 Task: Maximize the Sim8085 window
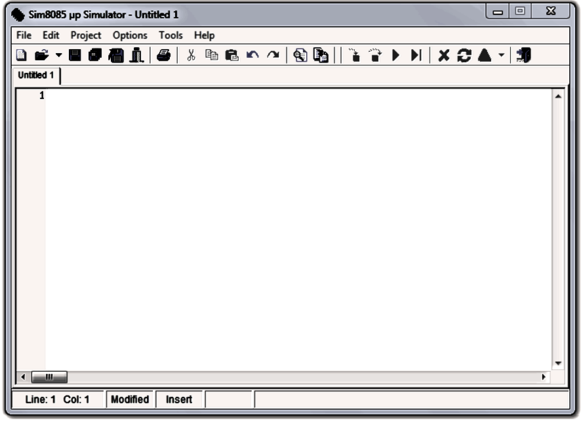[x=520, y=12]
